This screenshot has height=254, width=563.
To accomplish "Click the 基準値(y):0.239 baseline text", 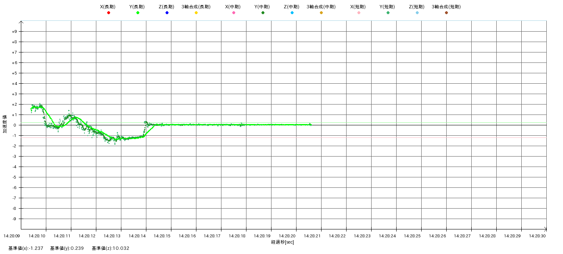I will (67, 249).
